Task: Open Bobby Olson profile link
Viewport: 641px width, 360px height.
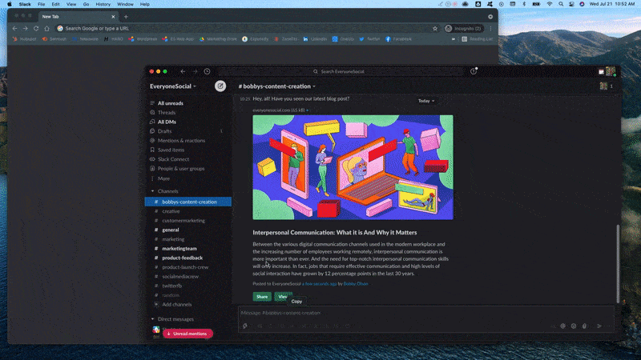Action: click(356, 284)
